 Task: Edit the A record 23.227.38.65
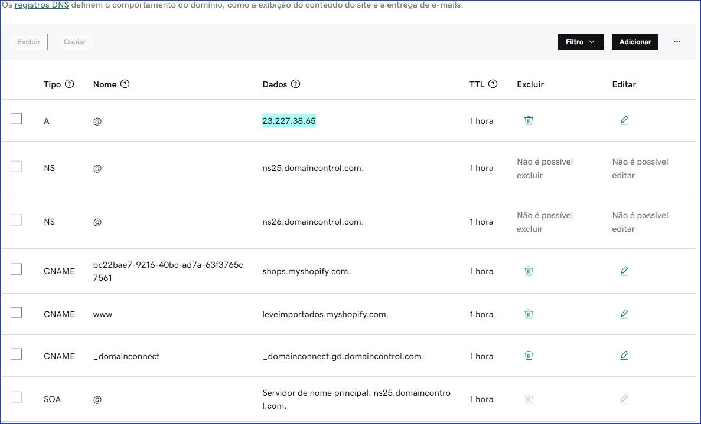(x=624, y=120)
